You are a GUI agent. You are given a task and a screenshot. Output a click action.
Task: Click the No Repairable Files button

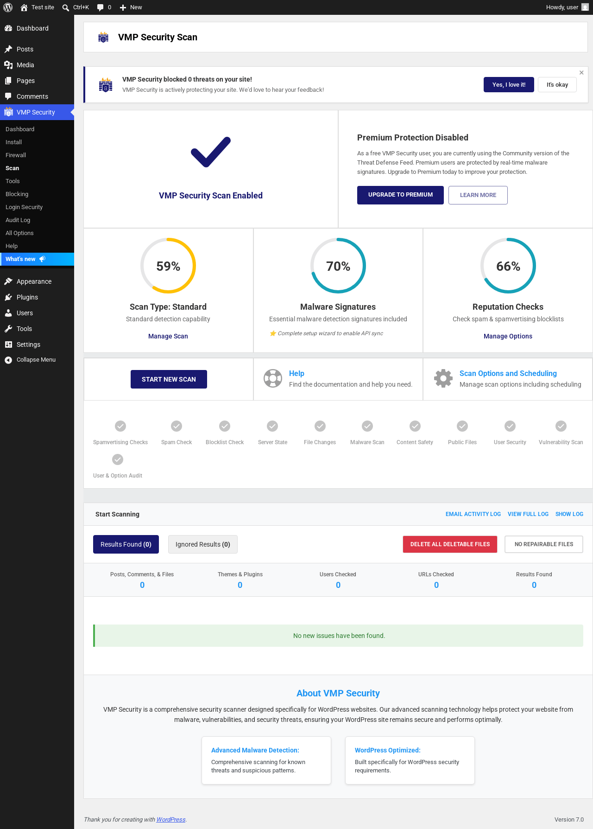pyautogui.click(x=544, y=544)
